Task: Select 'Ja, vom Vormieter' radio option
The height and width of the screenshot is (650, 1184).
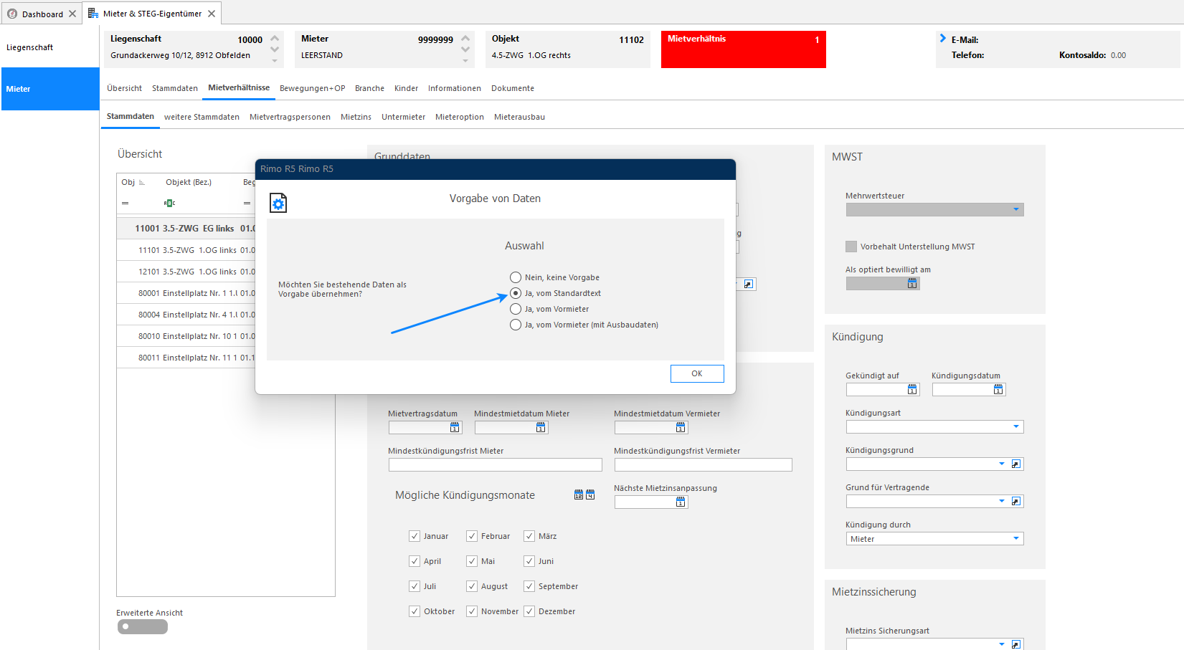Action: coord(516,309)
